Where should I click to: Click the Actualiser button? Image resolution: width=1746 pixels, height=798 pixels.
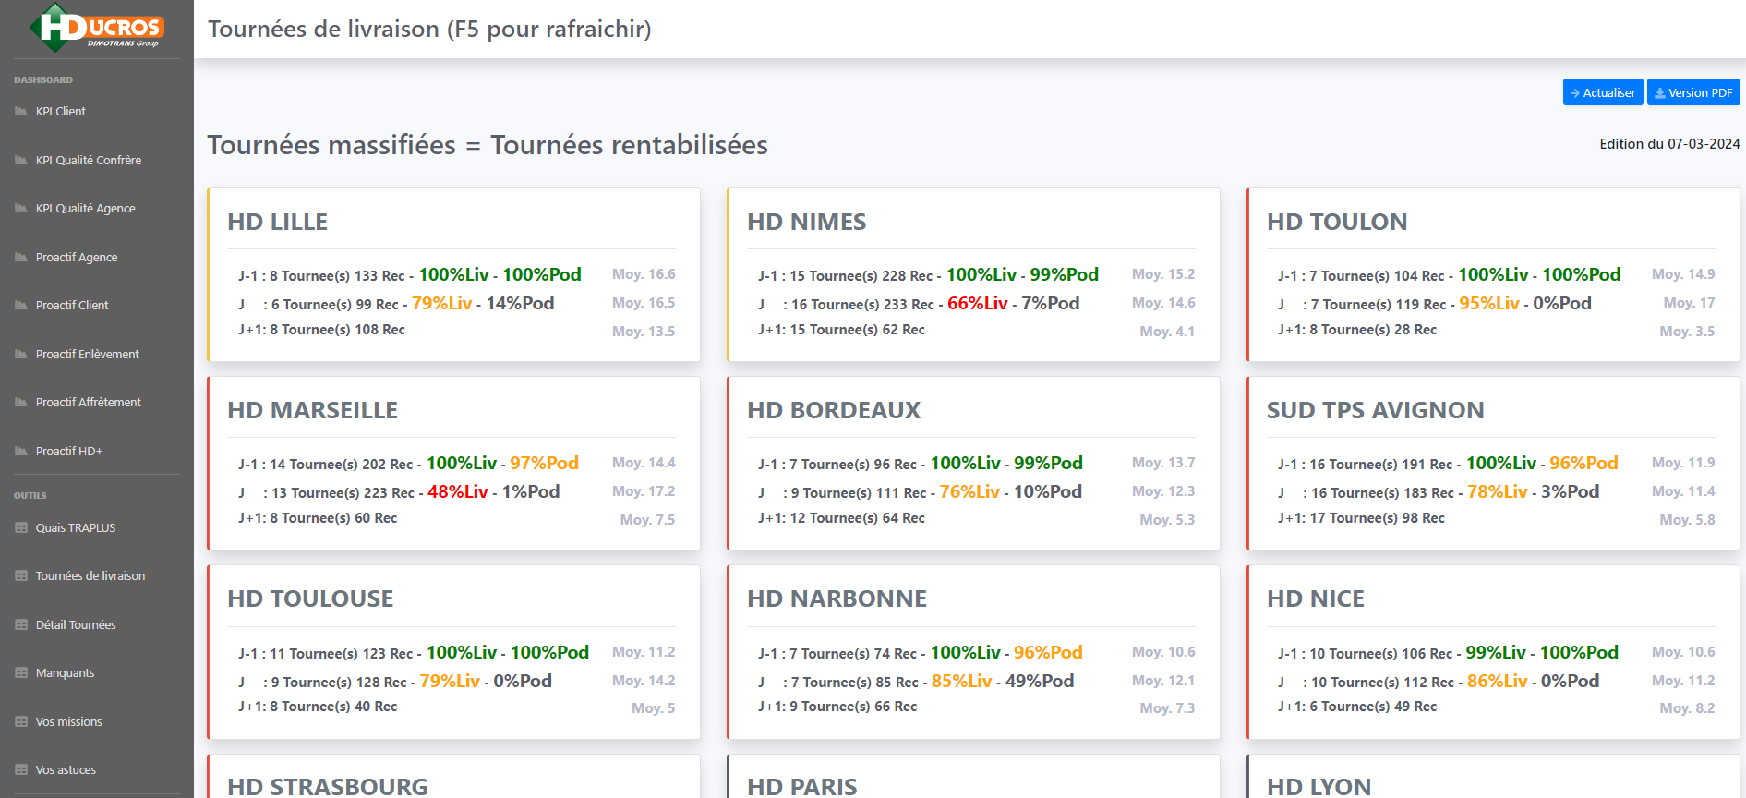(1603, 92)
